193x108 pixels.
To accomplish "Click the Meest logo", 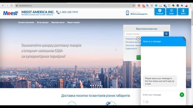I will [11, 13].
